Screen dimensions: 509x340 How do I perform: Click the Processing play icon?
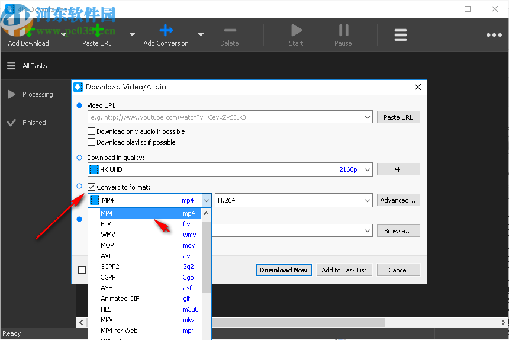11,94
